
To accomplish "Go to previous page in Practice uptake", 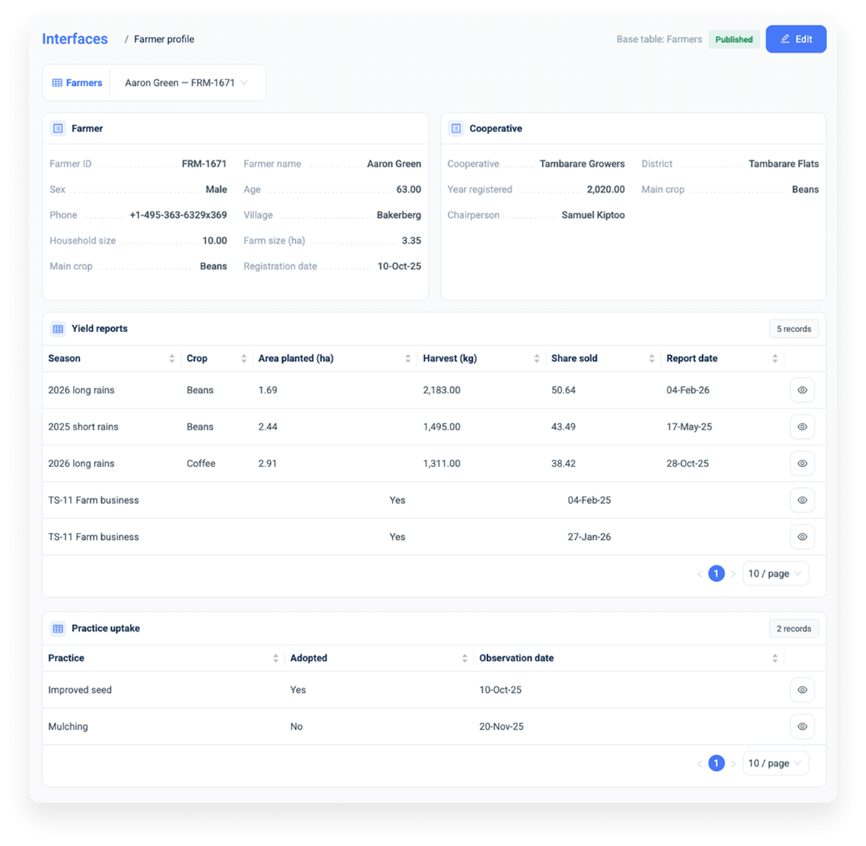I will point(700,764).
